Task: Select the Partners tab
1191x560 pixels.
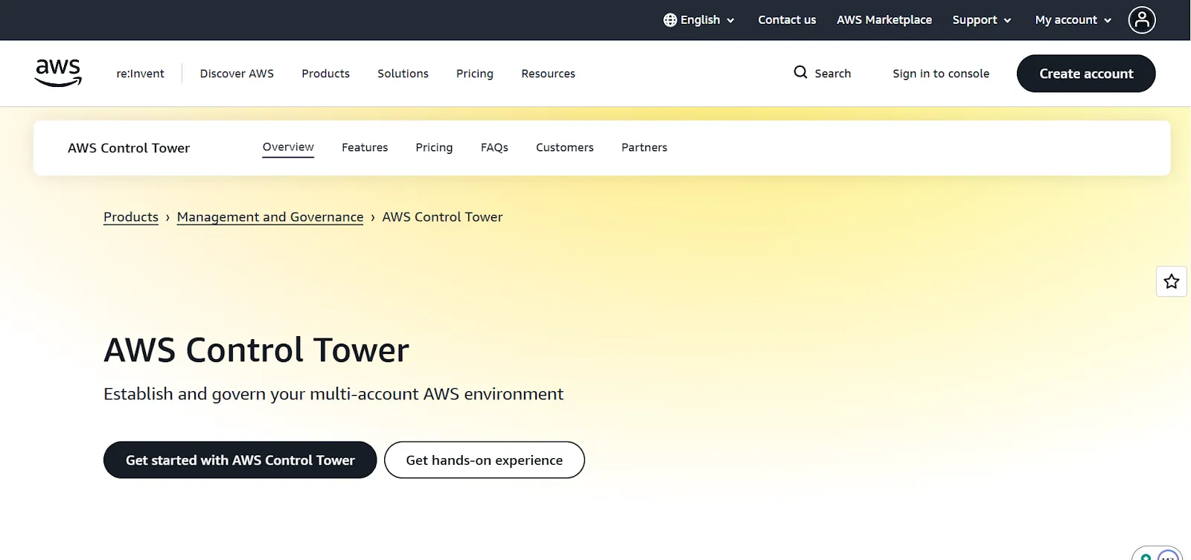Action: [645, 147]
